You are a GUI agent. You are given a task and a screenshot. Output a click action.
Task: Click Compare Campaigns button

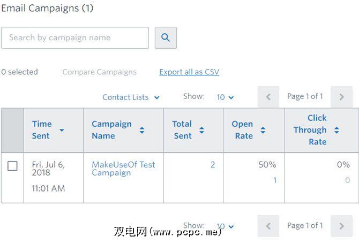tap(99, 72)
